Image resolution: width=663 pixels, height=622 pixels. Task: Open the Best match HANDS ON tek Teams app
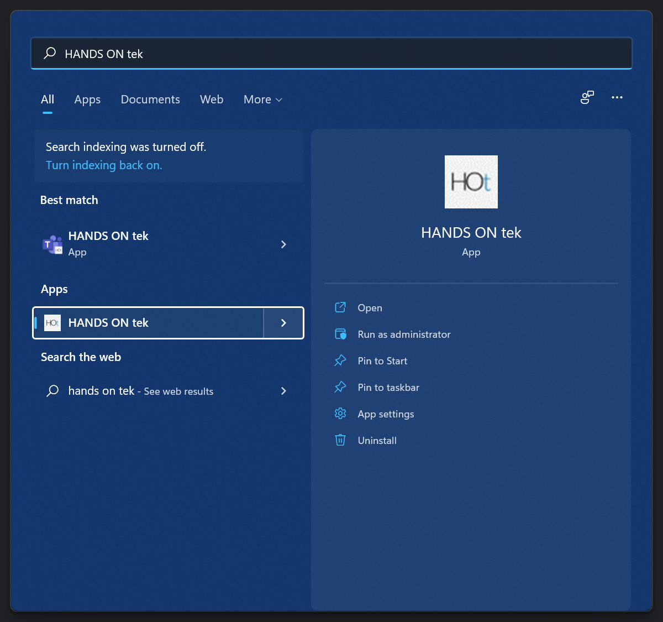coord(168,244)
